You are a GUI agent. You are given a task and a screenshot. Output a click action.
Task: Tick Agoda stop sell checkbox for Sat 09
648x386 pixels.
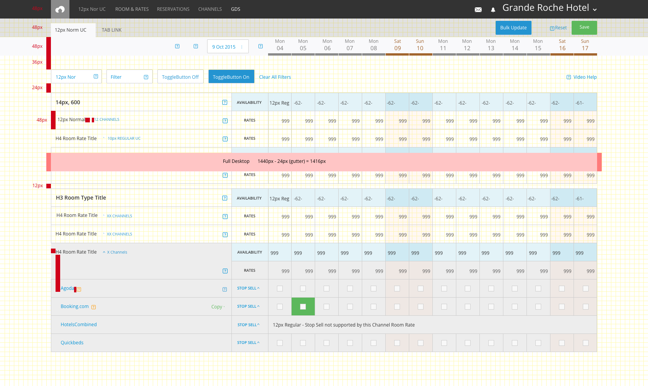click(x=397, y=288)
